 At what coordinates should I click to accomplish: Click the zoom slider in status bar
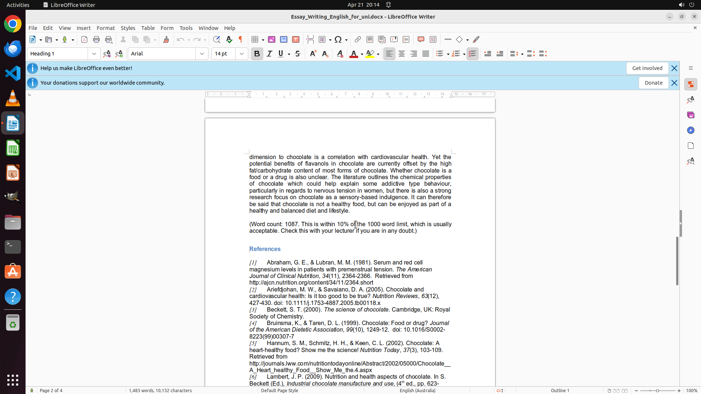tap(657, 390)
